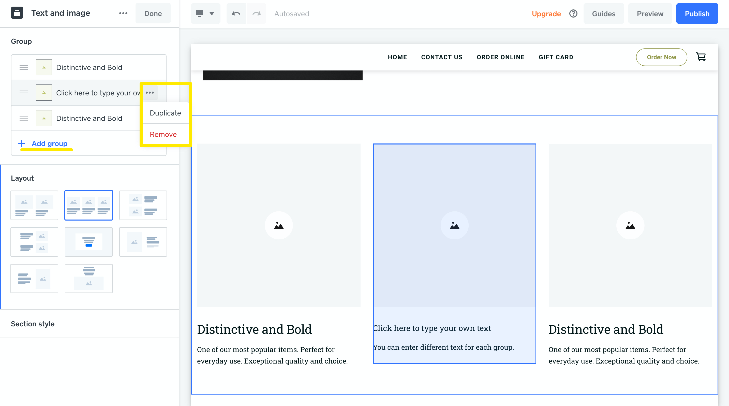Screen dimensions: 729x406
Task: Open the shopping cart in the site header
Action: [x=701, y=57]
